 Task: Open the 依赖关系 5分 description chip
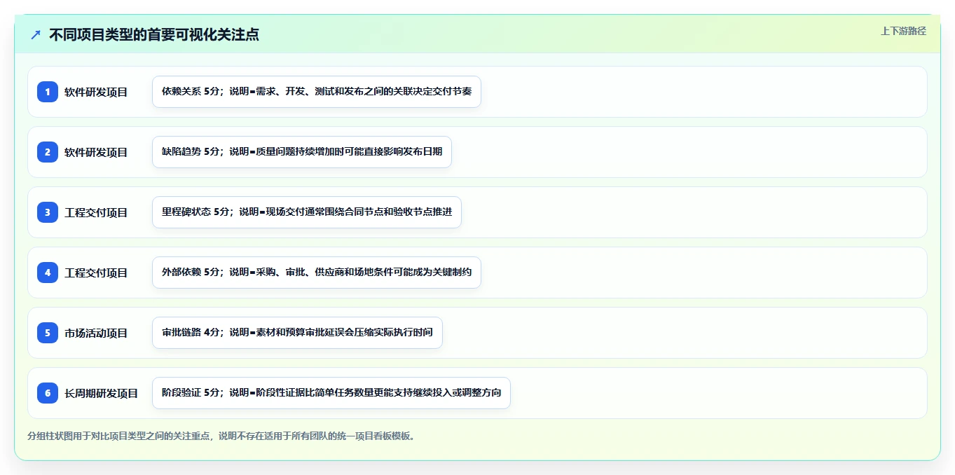(317, 92)
